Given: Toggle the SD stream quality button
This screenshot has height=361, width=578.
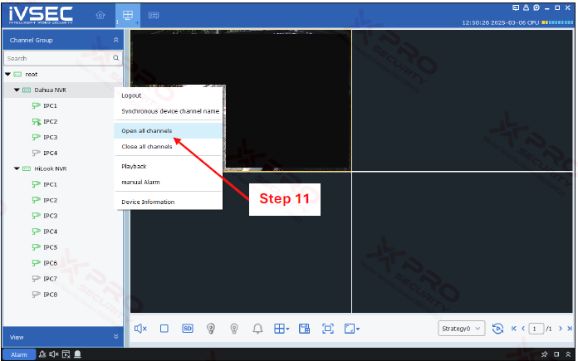Looking at the screenshot, I should tap(187, 329).
